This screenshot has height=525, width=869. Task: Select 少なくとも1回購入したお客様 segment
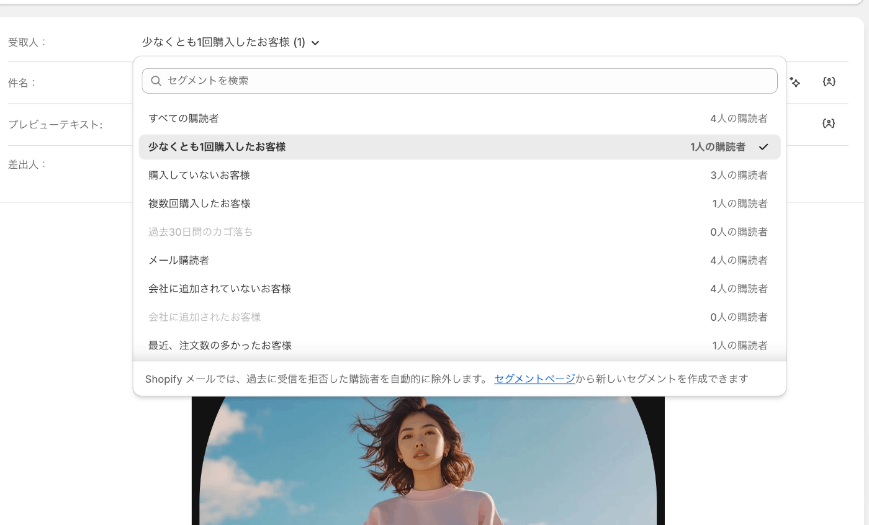tap(459, 147)
